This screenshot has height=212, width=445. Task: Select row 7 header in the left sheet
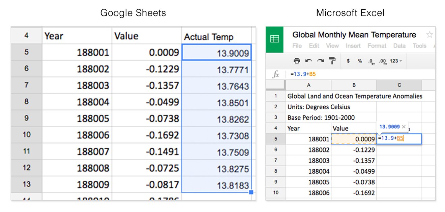26,85
